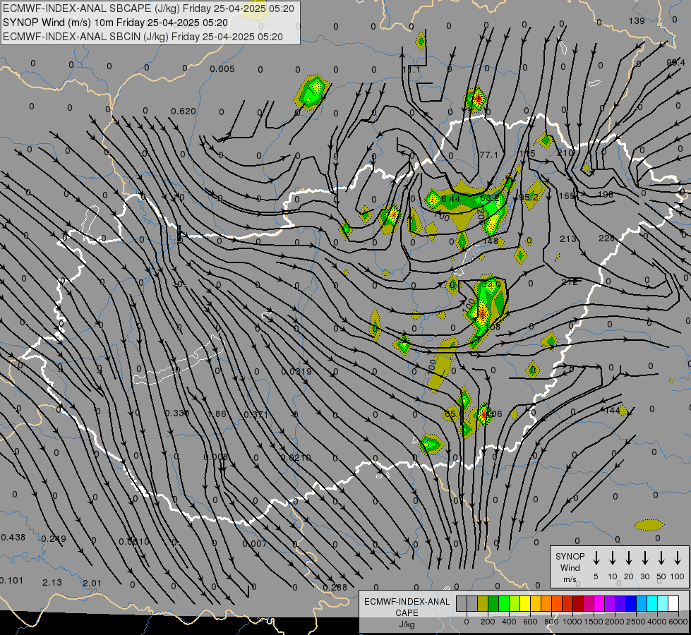Click the 95.2 value on the map
This screenshot has width=691, height=635.
529,197
